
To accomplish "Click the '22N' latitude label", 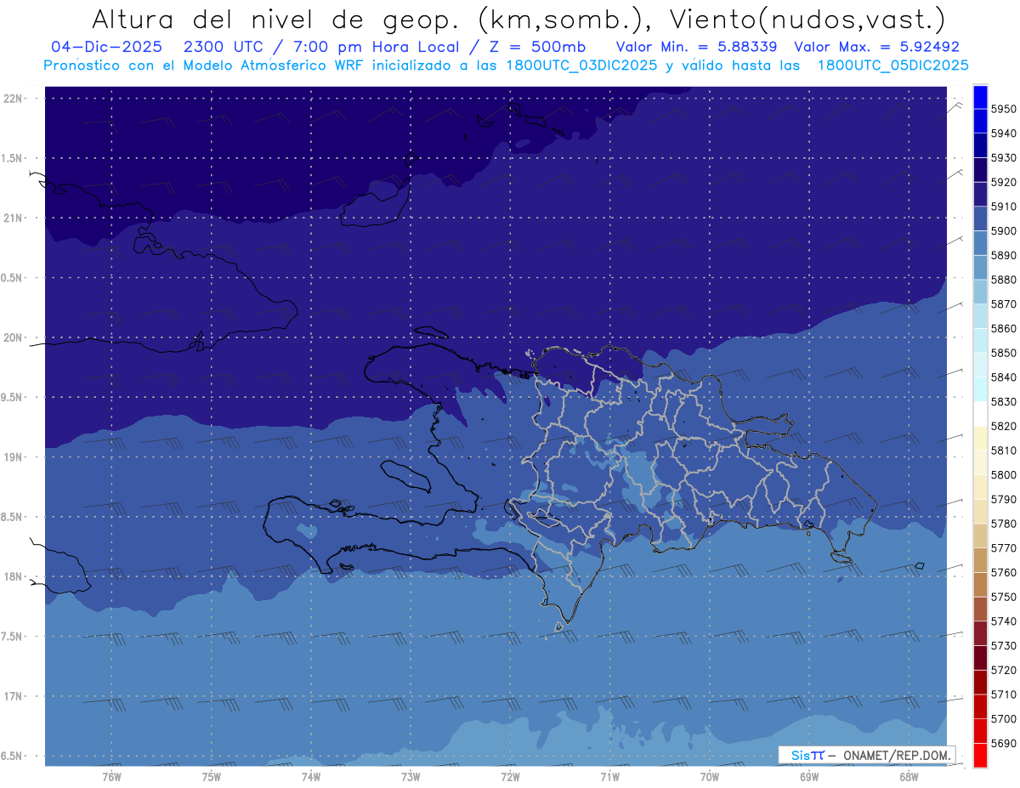I will pyautogui.click(x=14, y=99).
